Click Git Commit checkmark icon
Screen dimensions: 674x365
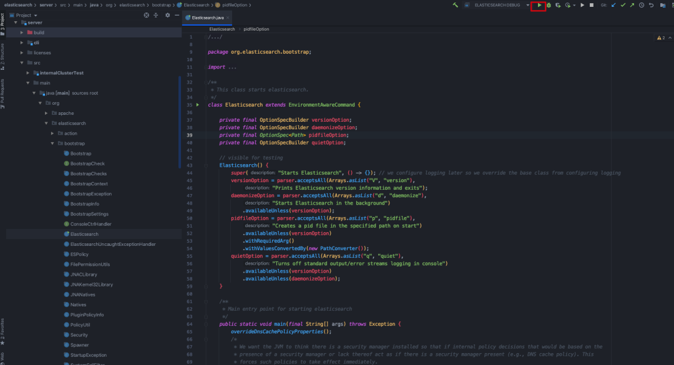[x=623, y=5]
